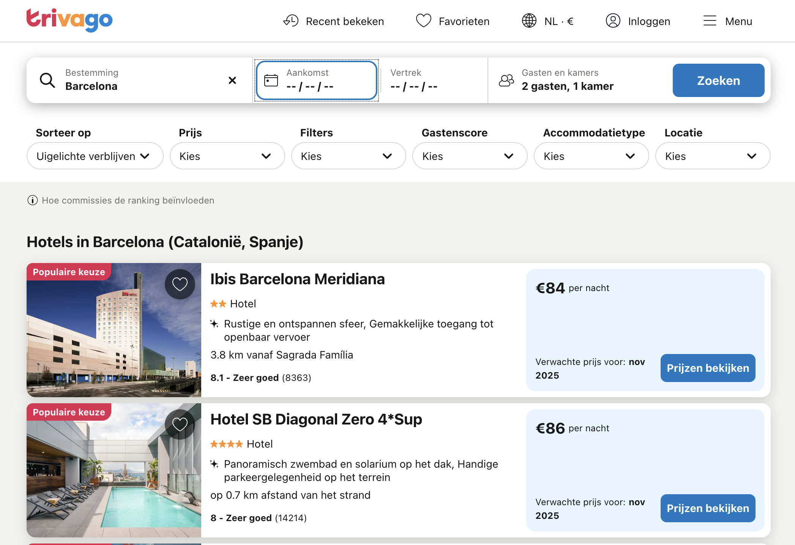Click the hamburger Menu icon
The height and width of the screenshot is (545, 795).
(x=710, y=21)
